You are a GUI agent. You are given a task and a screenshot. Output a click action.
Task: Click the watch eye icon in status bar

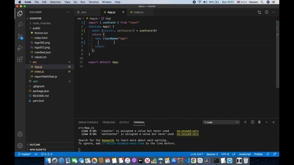click(36, 154)
